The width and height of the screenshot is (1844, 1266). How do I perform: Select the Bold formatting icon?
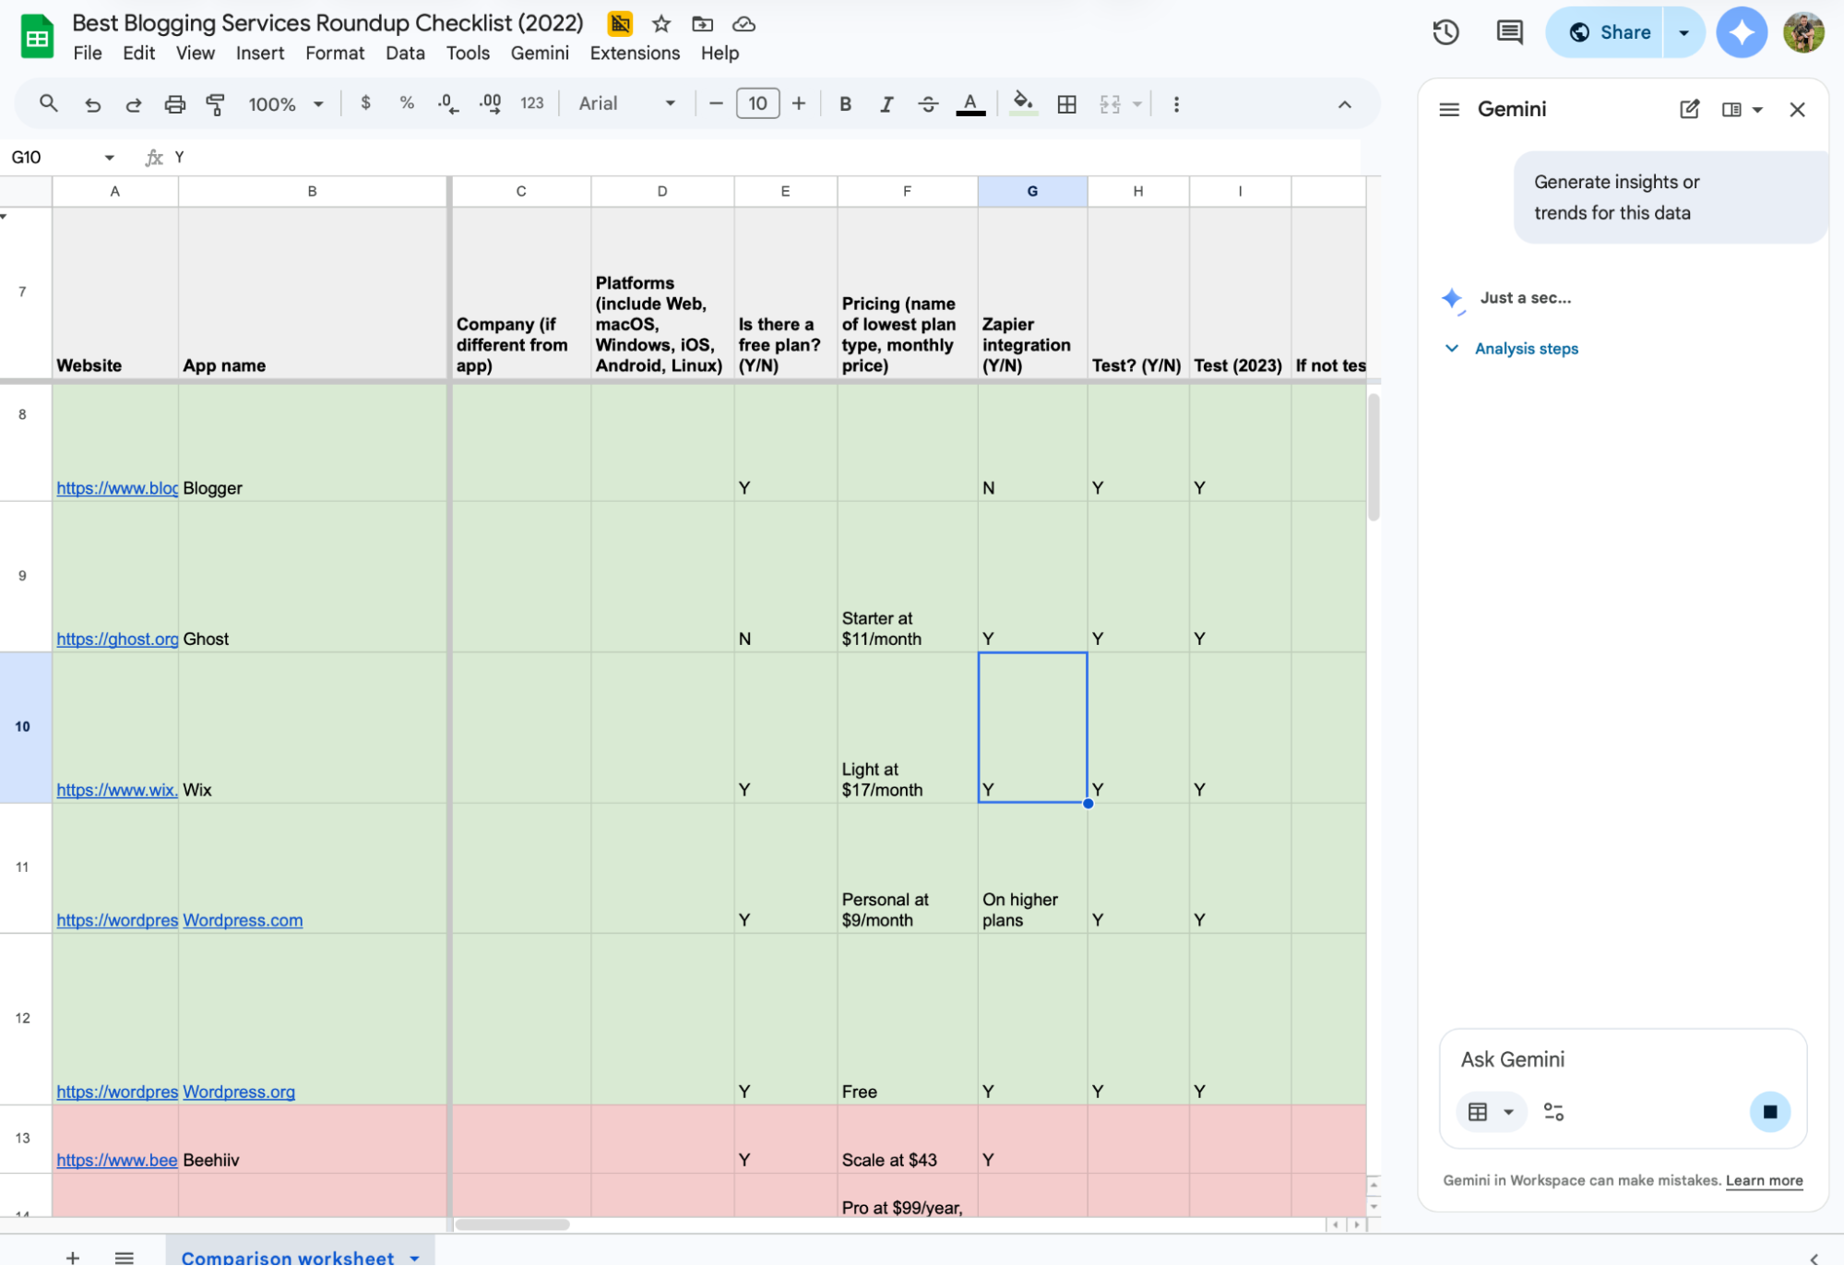(x=844, y=103)
